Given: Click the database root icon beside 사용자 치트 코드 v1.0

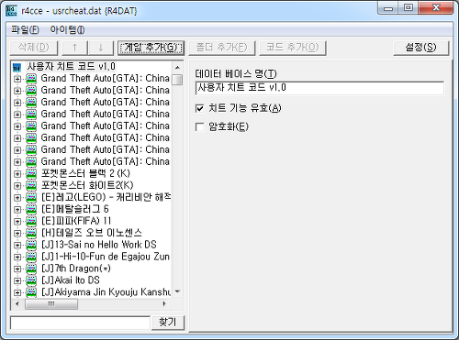Looking at the screenshot, I should pyautogui.click(x=17, y=67).
